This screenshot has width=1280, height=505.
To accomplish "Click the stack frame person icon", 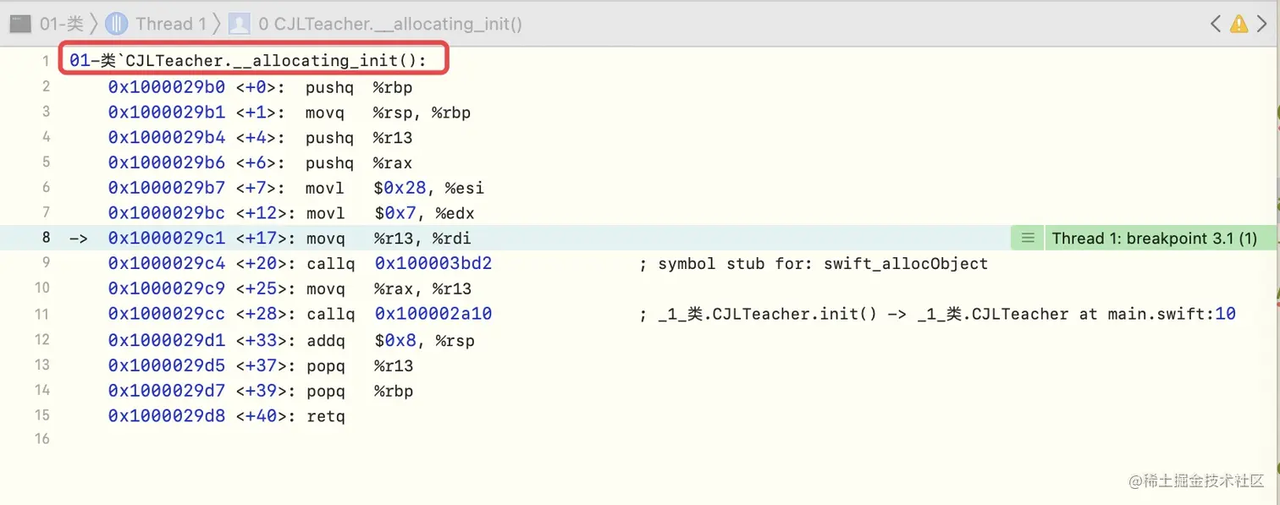I will (x=240, y=24).
